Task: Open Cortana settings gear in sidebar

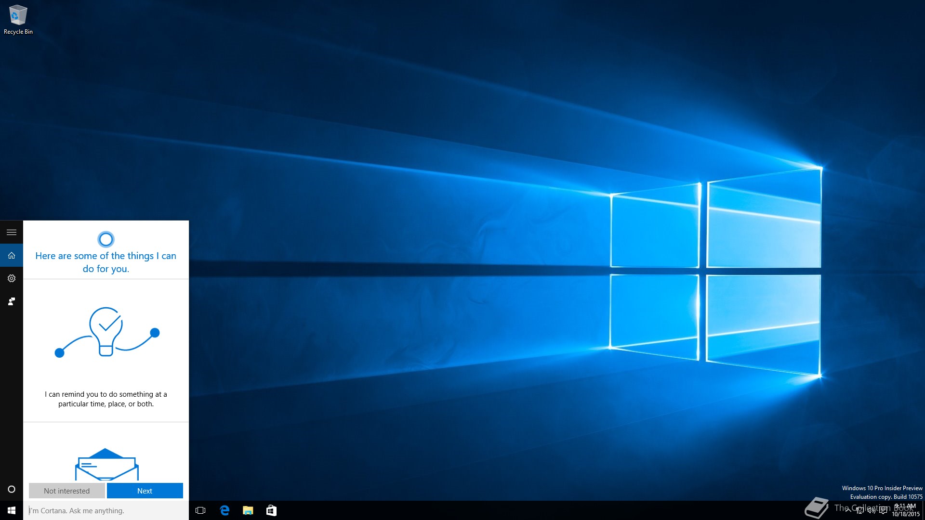Action: click(12, 278)
